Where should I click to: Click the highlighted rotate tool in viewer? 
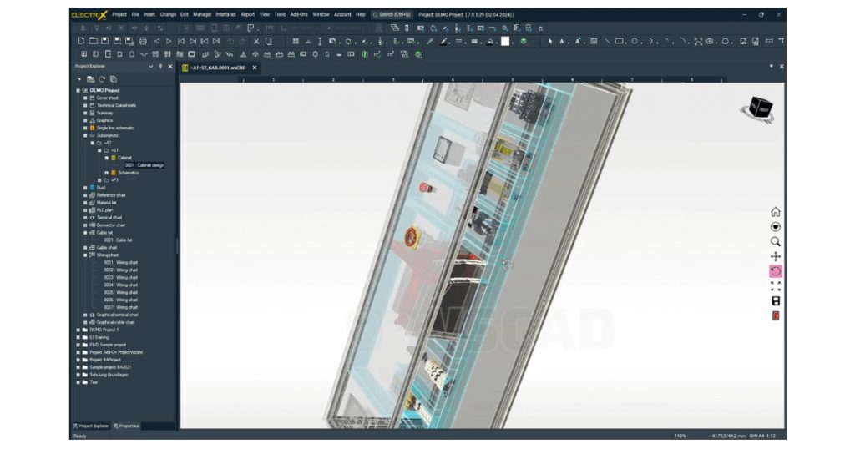click(x=776, y=270)
